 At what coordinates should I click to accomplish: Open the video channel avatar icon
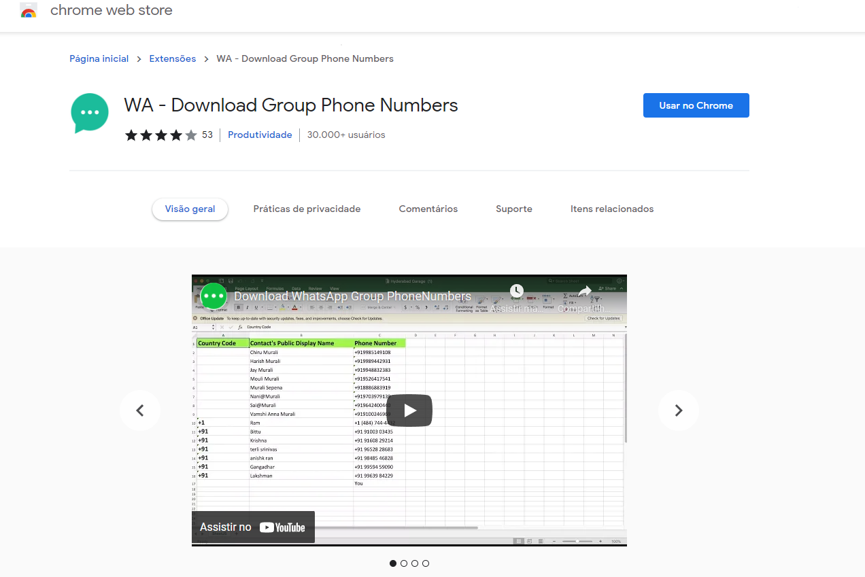[x=214, y=296]
